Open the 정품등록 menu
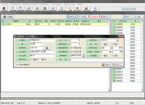 click(x=45, y=4)
